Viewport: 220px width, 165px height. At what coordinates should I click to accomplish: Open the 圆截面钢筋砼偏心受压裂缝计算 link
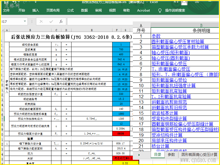click(x=182, y=124)
